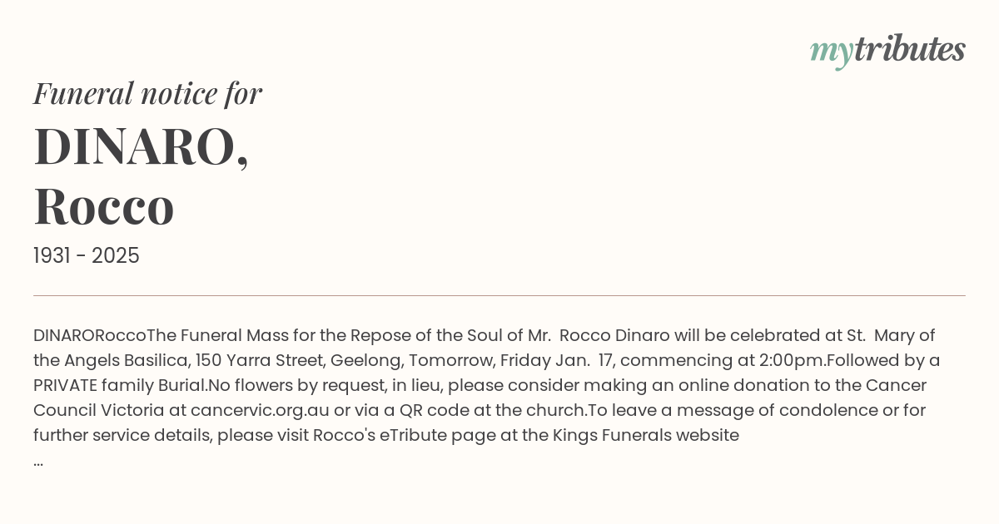Select the 'Funeral notice for' heading
The image size is (999, 524).
point(147,93)
